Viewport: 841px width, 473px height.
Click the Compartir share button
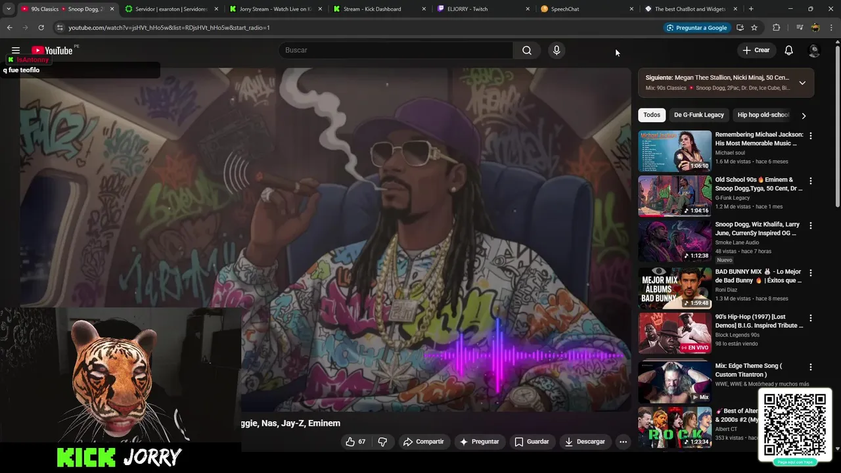(424, 441)
